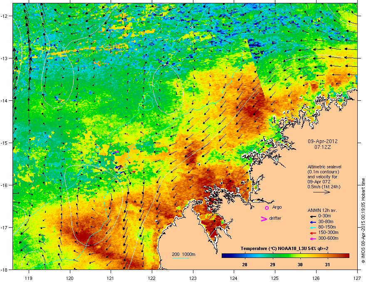Click the '0-30m' depth label
366x282 pixels.
pyautogui.click(x=324, y=216)
